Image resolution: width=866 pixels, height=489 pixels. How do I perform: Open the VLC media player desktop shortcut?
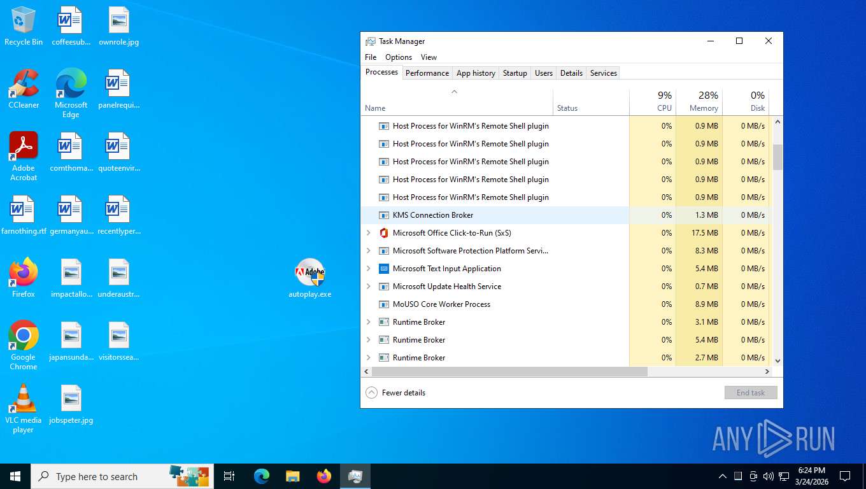[24, 408]
